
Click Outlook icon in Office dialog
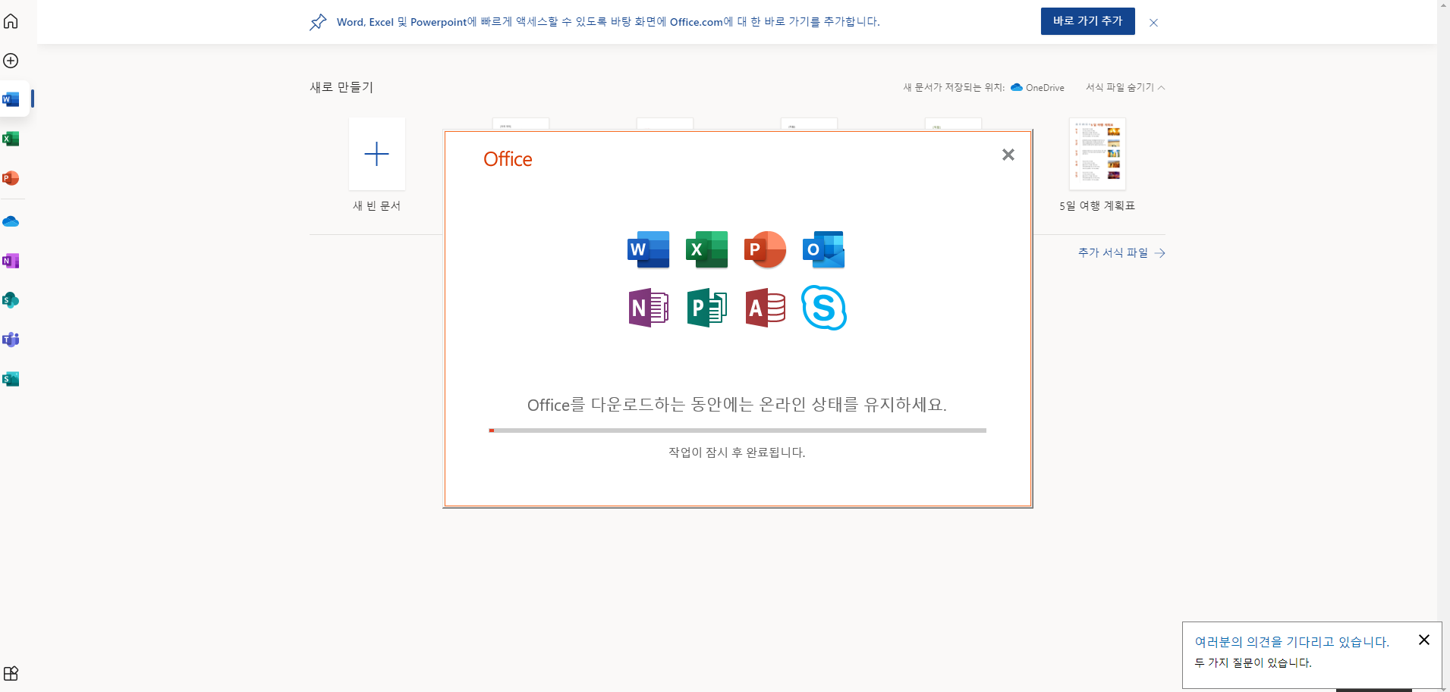(824, 249)
